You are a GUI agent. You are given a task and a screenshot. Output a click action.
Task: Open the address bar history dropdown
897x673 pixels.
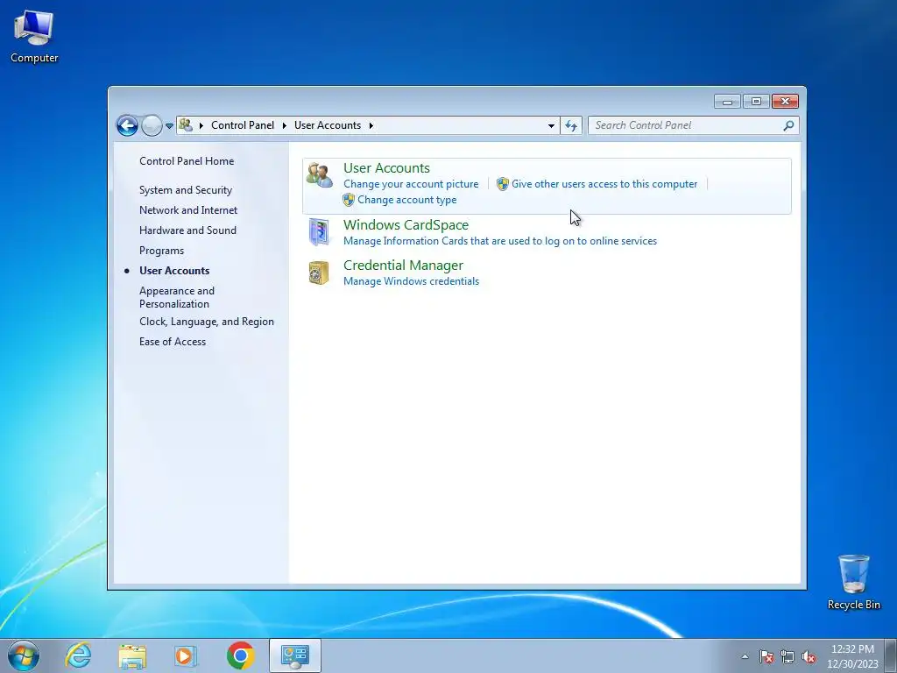(x=551, y=125)
